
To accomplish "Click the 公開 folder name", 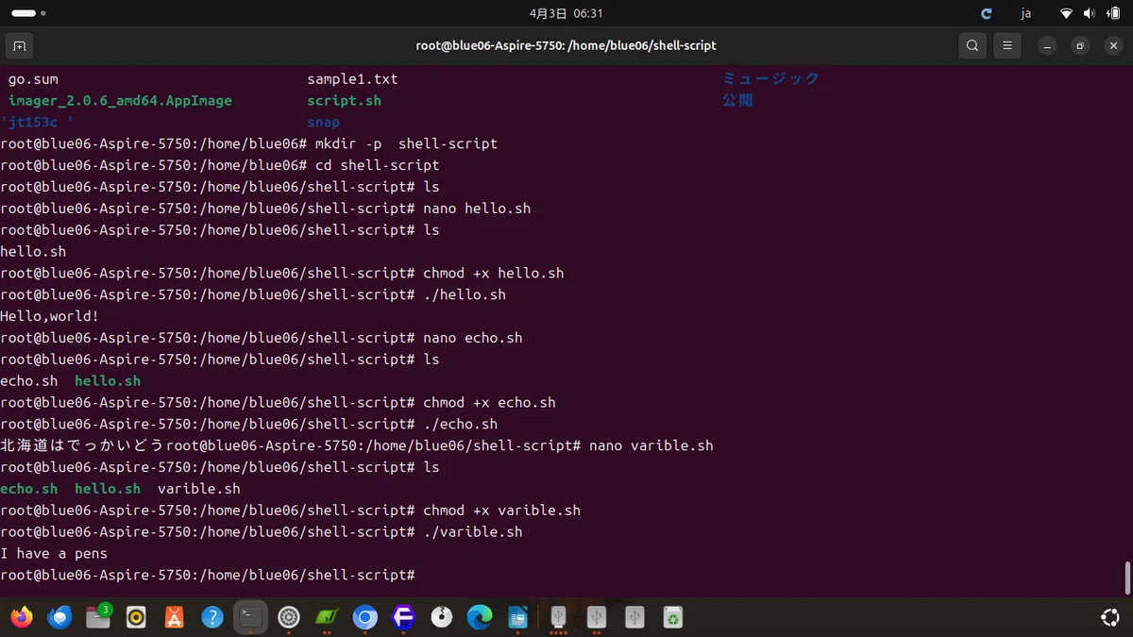I will (x=737, y=100).
